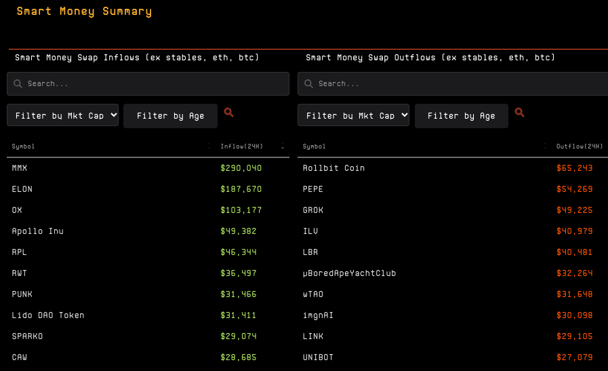The width and height of the screenshot is (608, 371).
Task: Select the LBR token row
Action: click(x=453, y=252)
